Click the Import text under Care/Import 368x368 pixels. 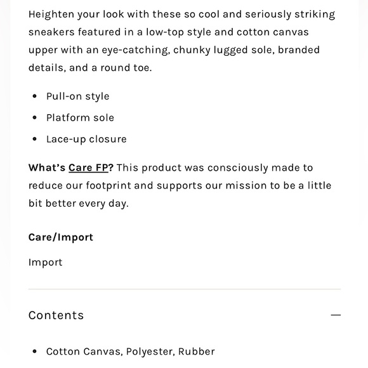(45, 262)
